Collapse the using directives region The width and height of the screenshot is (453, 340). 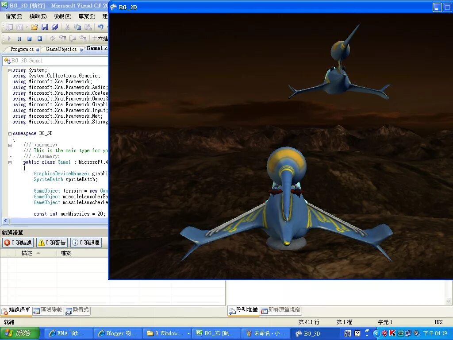tap(10, 70)
